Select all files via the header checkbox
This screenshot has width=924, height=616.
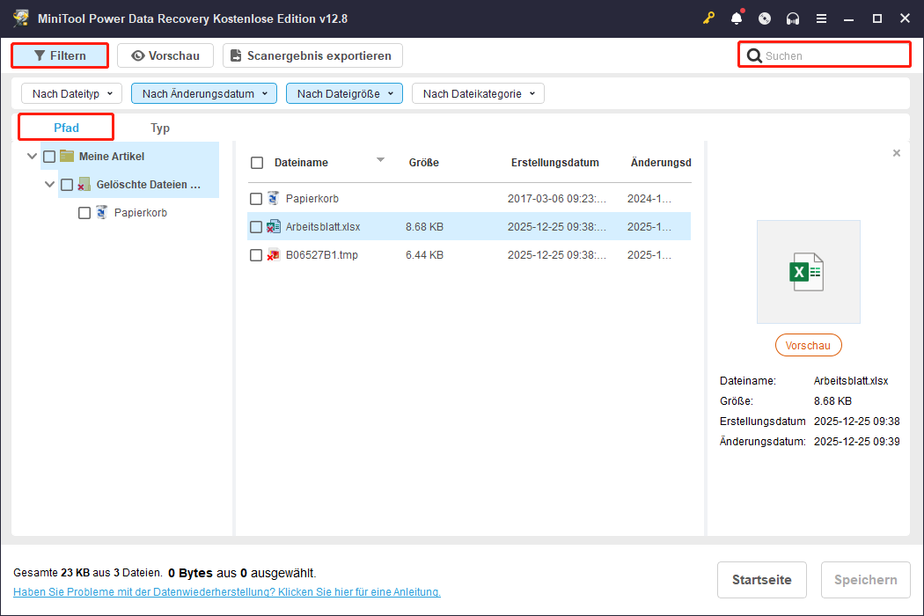pos(256,162)
